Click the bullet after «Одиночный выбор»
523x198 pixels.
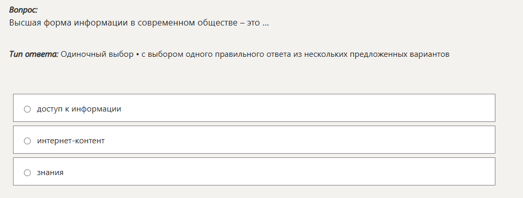(x=137, y=55)
